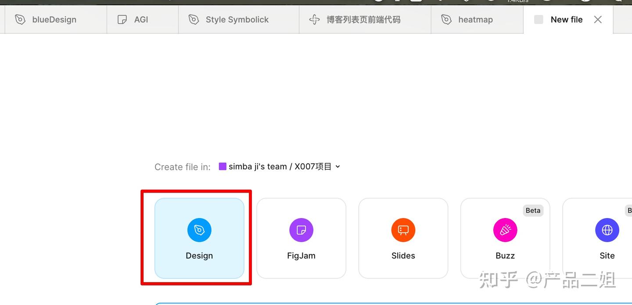
Task: Select the blue Design file type icon
Action: pos(199,230)
